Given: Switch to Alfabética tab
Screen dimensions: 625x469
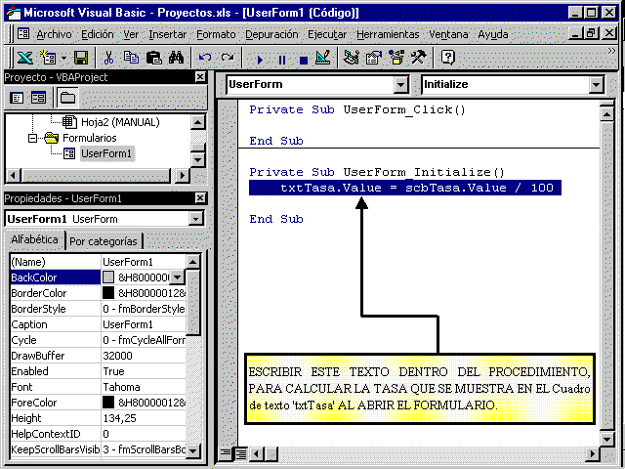Looking at the screenshot, I should 34,239.
